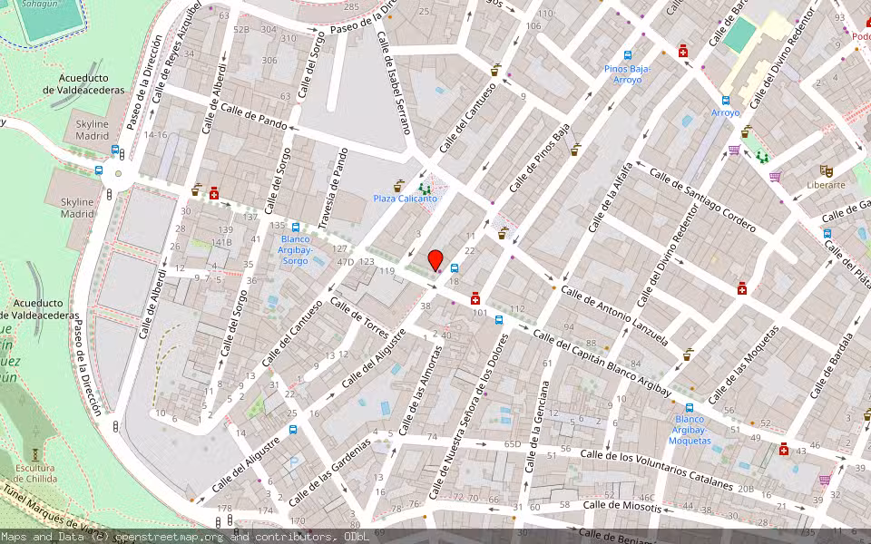The image size is (871, 544).
Task: Click the Calle de Bardala label
Action: pos(832,365)
